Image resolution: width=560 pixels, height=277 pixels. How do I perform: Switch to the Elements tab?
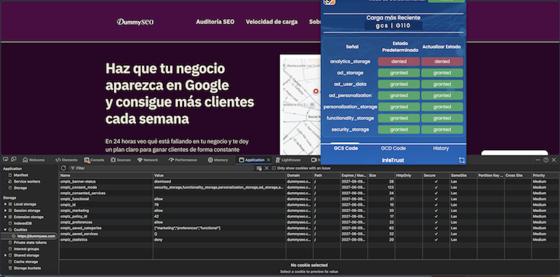coord(66,160)
